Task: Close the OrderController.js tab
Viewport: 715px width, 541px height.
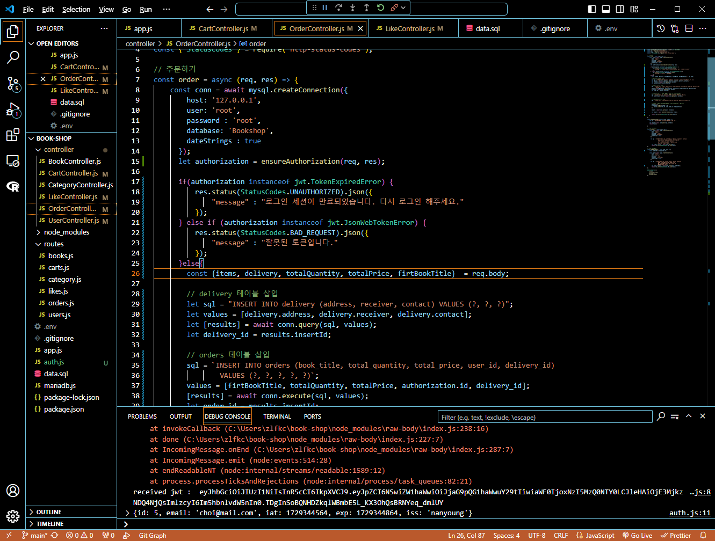Action: pos(360,28)
